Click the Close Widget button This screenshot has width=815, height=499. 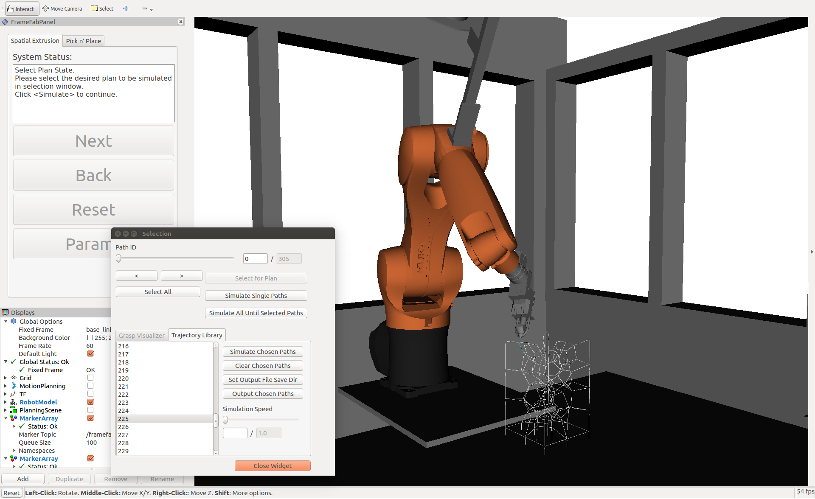[273, 465]
